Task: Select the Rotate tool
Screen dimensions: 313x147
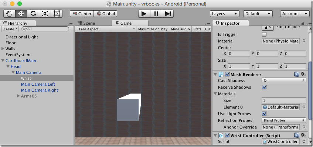Action: [33, 14]
